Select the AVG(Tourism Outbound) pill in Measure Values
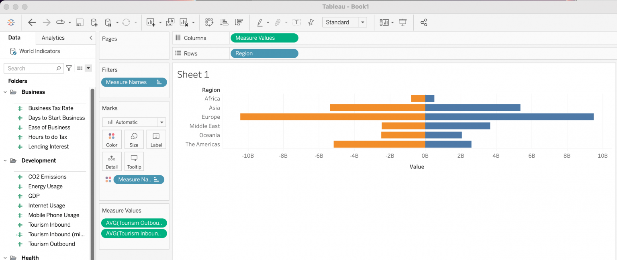617x260 pixels. (134, 223)
